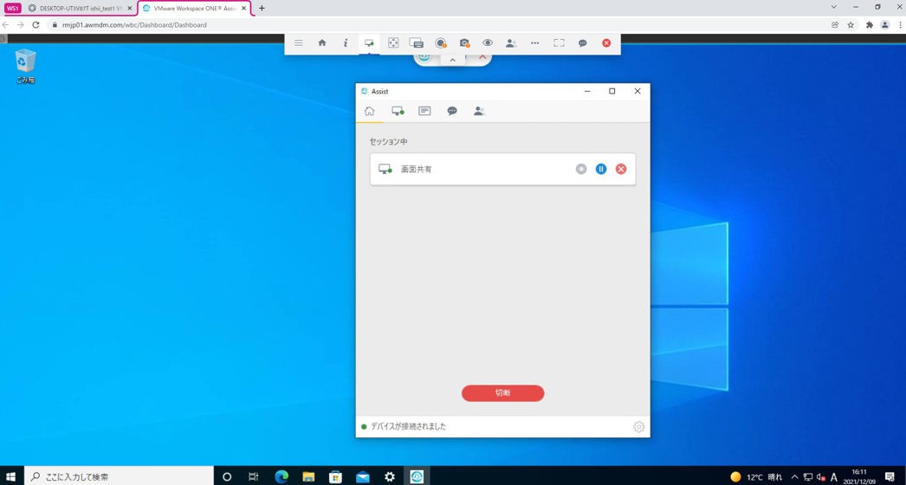The height and width of the screenshot is (485, 906).
Task: Click the red 切断 disconnect button
Action: tap(502, 393)
